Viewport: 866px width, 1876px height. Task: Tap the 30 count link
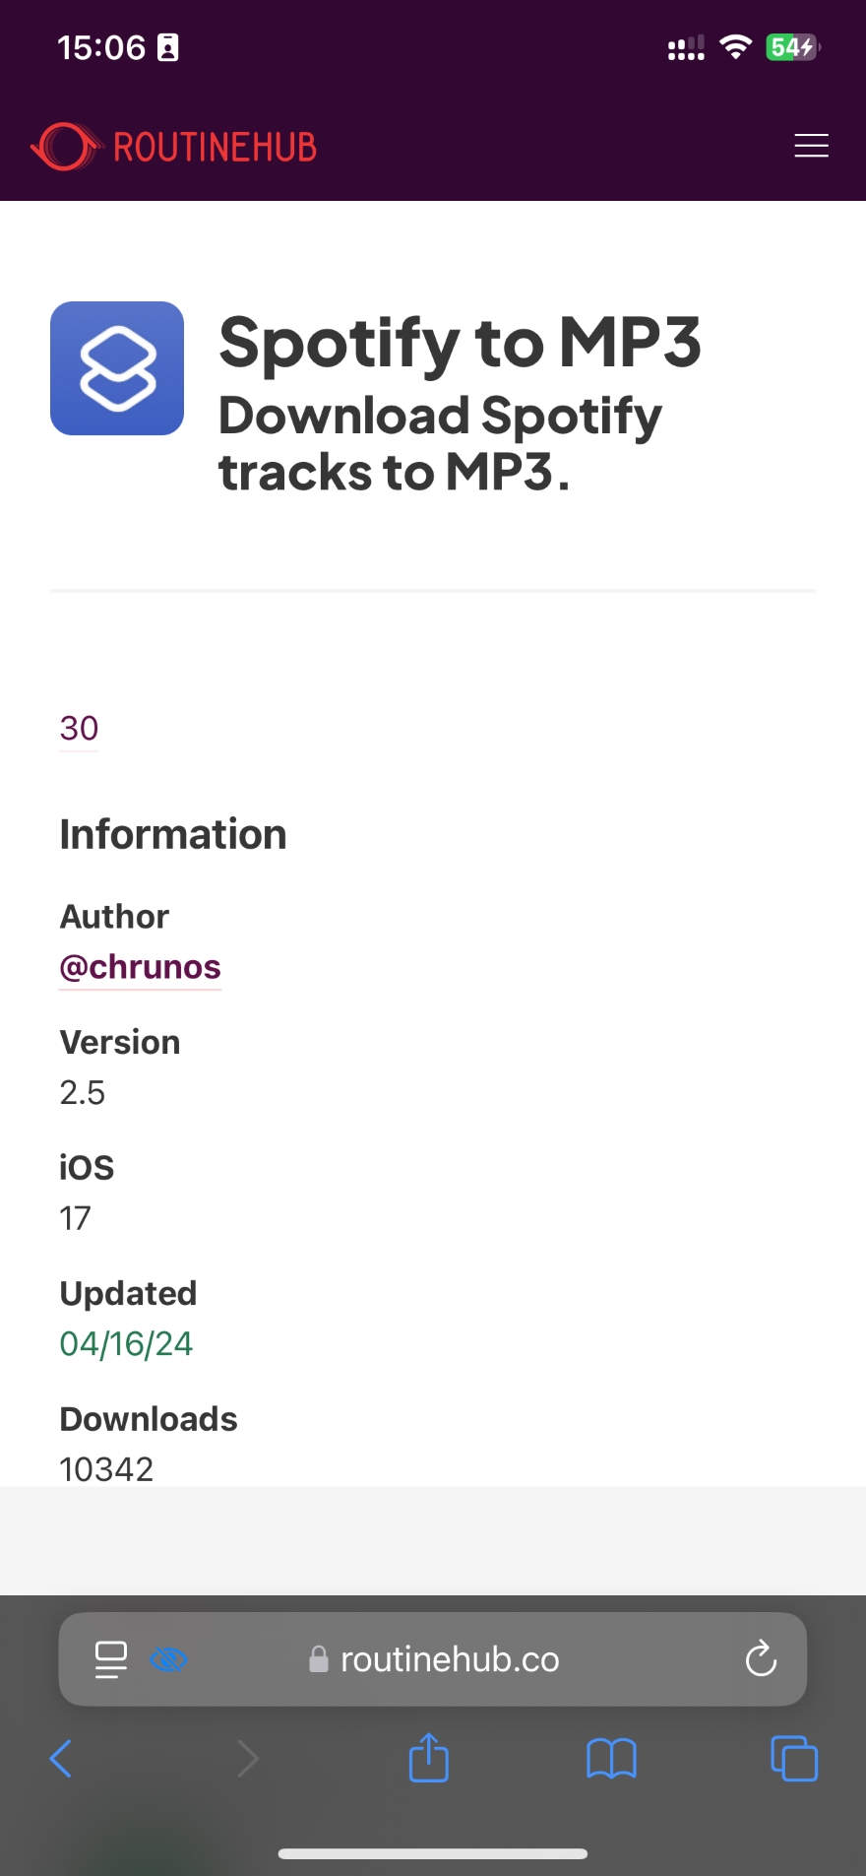coord(79,729)
